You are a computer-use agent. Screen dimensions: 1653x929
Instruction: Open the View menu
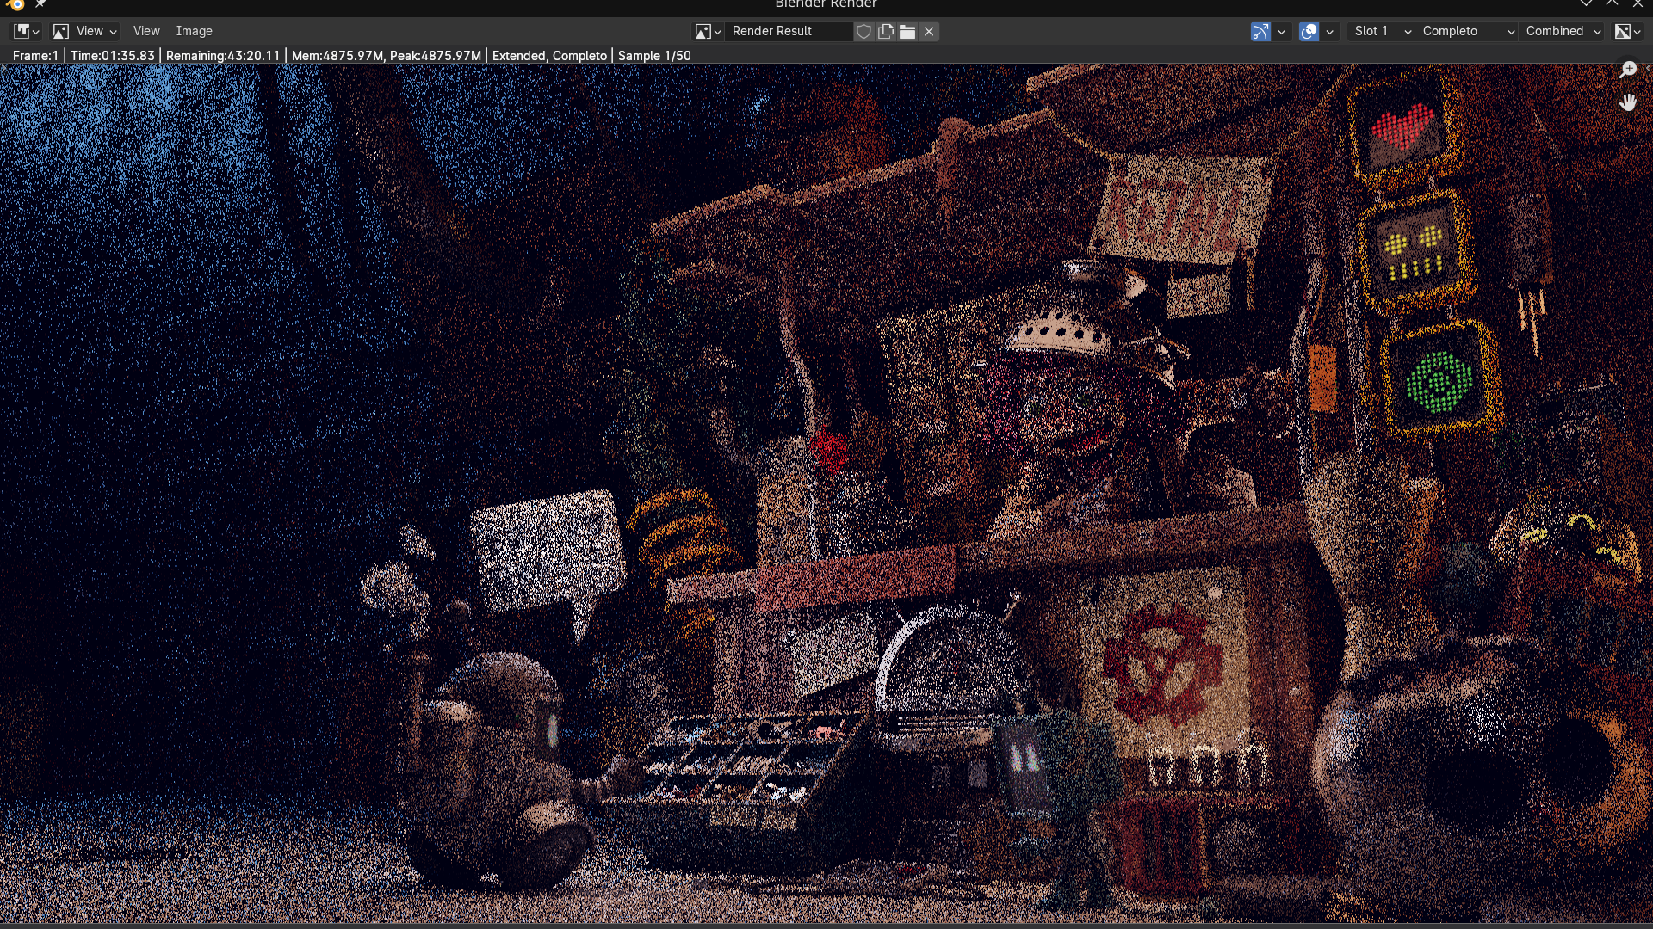tap(146, 31)
